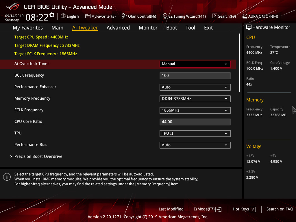
Task: Switch to Boot tab
Action: coord(171,28)
